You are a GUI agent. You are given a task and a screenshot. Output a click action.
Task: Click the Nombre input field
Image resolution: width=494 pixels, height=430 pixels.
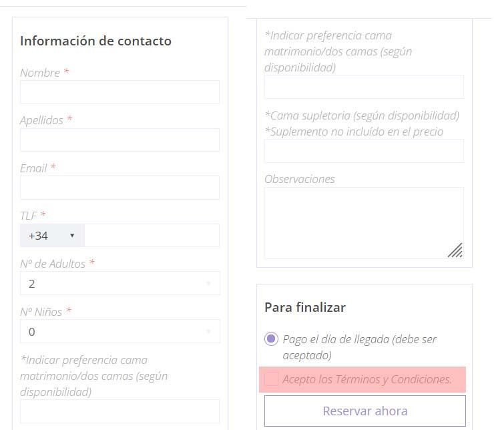(119, 92)
